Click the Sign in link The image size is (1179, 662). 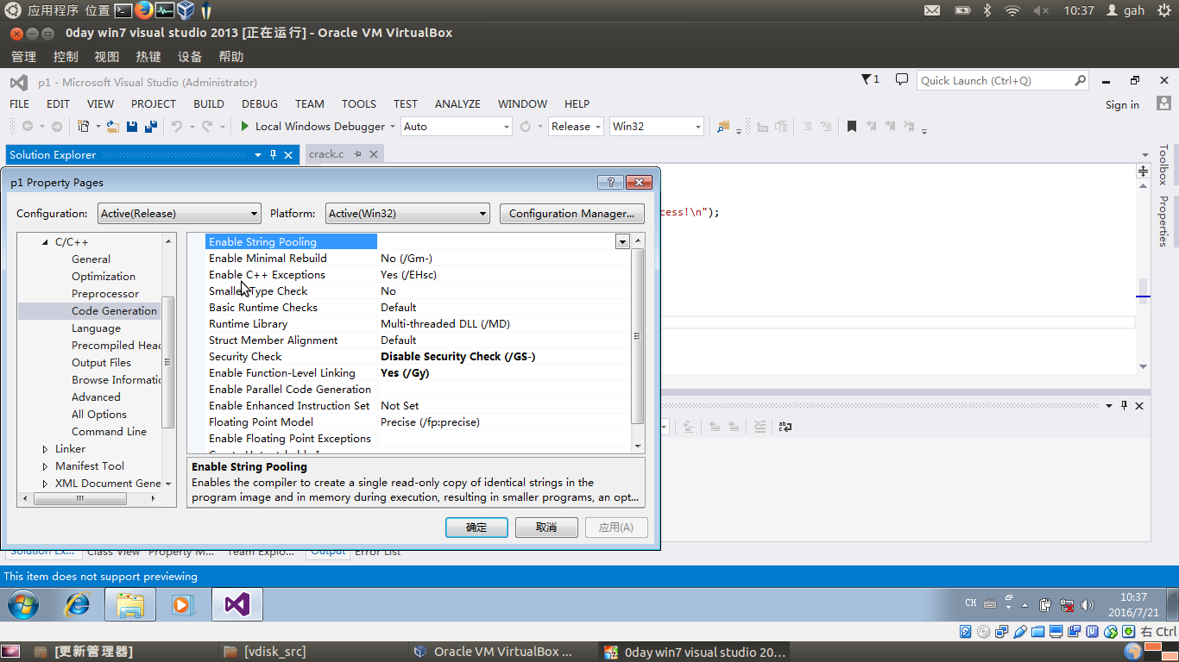[x=1122, y=104]
